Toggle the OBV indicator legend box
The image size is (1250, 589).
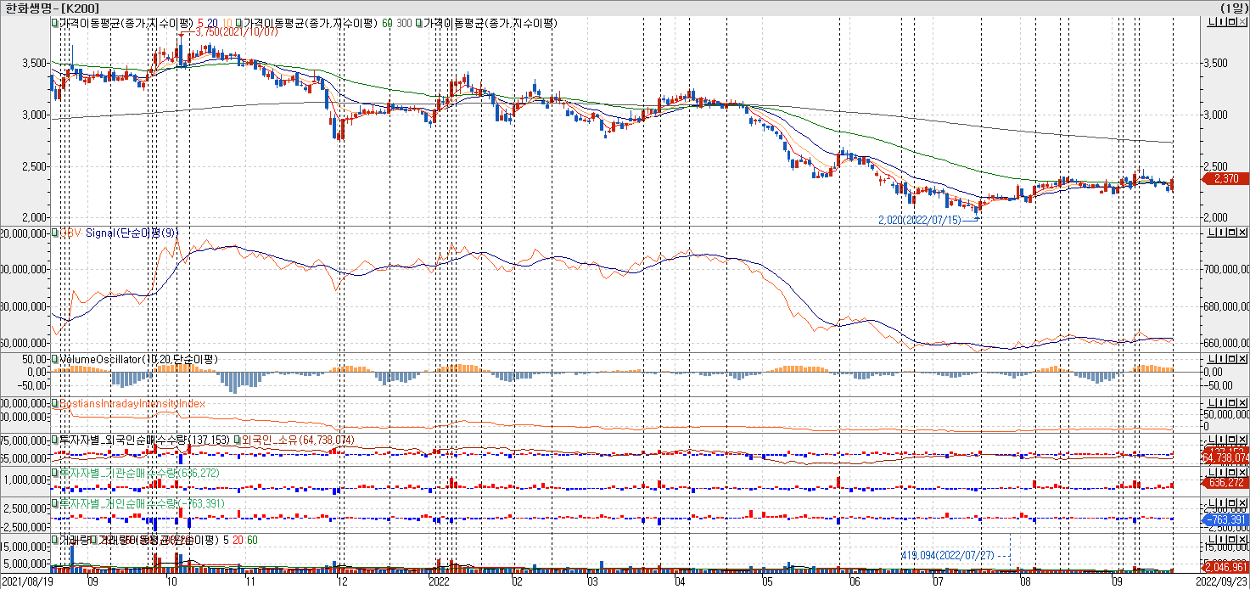(x=55, y=232)
